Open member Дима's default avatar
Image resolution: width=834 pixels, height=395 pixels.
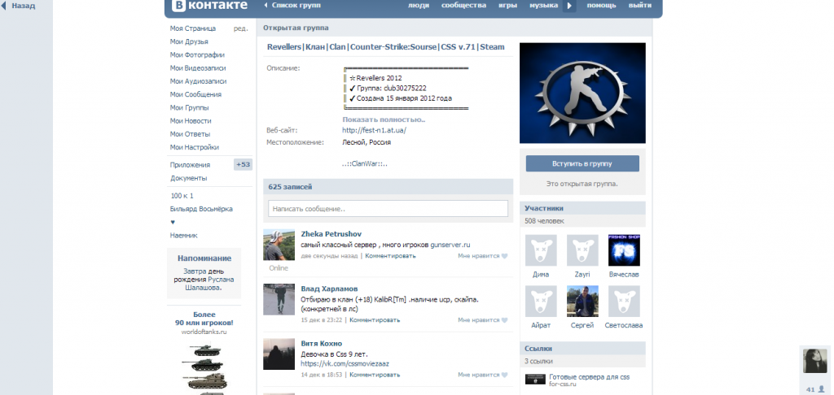coord(541,251)
